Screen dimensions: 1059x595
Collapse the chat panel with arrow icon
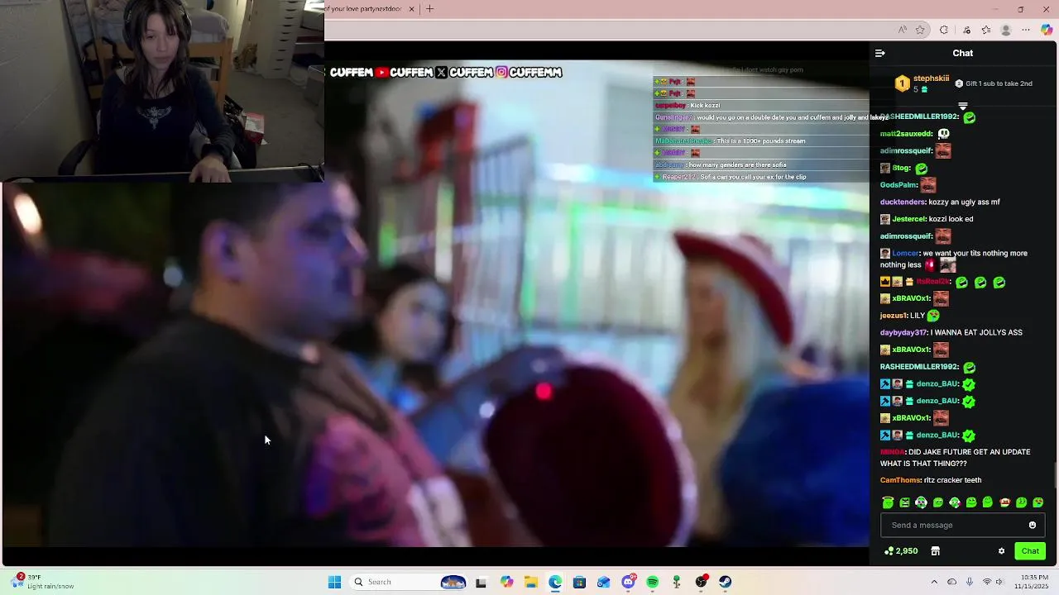pyautogui.click(x=880, y=53)
